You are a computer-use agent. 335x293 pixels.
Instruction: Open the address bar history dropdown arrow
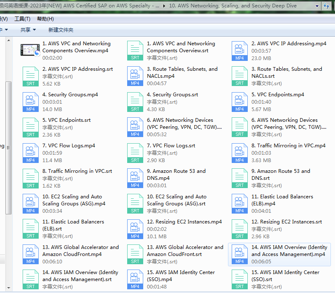(317, 6)
